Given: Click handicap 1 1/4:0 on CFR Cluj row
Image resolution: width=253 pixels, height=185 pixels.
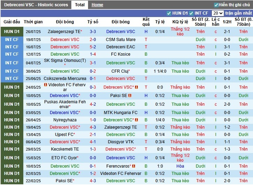Looking at the screenshot, I should 160,71.
